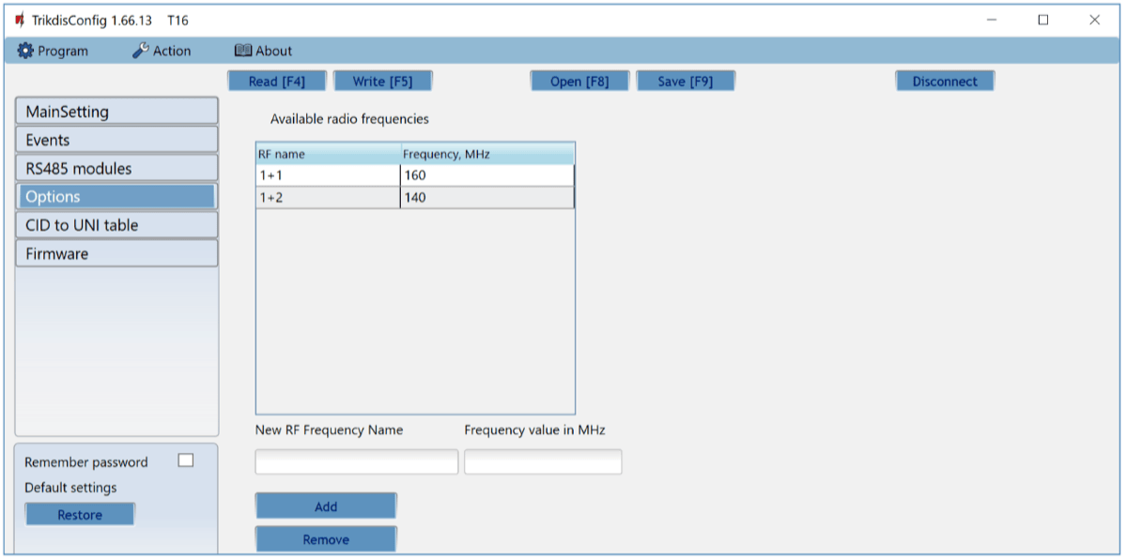Open the Firmware section
The height and width of the screenshot is (559, 1127).
[116, 253]
